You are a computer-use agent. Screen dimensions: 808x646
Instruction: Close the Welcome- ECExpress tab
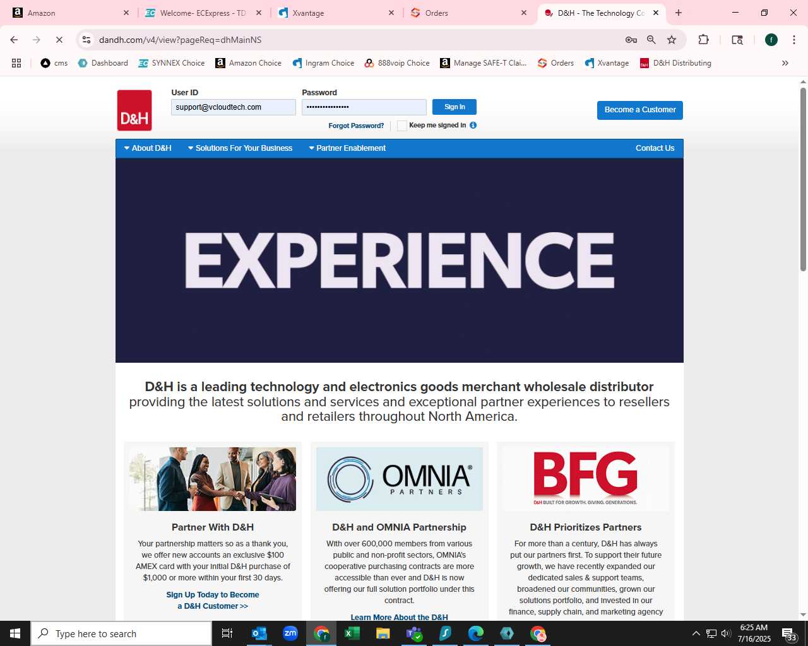[259, 13]
